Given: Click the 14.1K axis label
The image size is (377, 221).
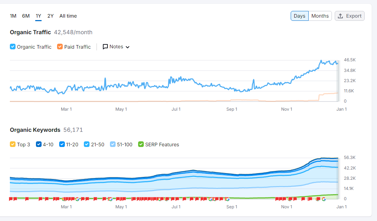Looking at the screenshot, I should point(348,189).
